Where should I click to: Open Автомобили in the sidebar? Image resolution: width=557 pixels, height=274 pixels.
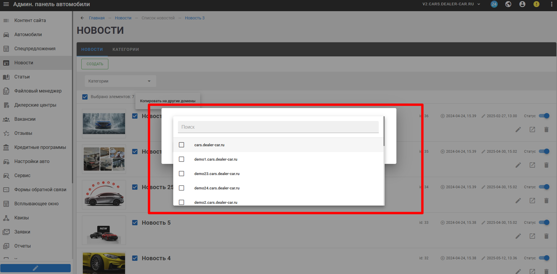pyautogui.click(x=28, y=35)
